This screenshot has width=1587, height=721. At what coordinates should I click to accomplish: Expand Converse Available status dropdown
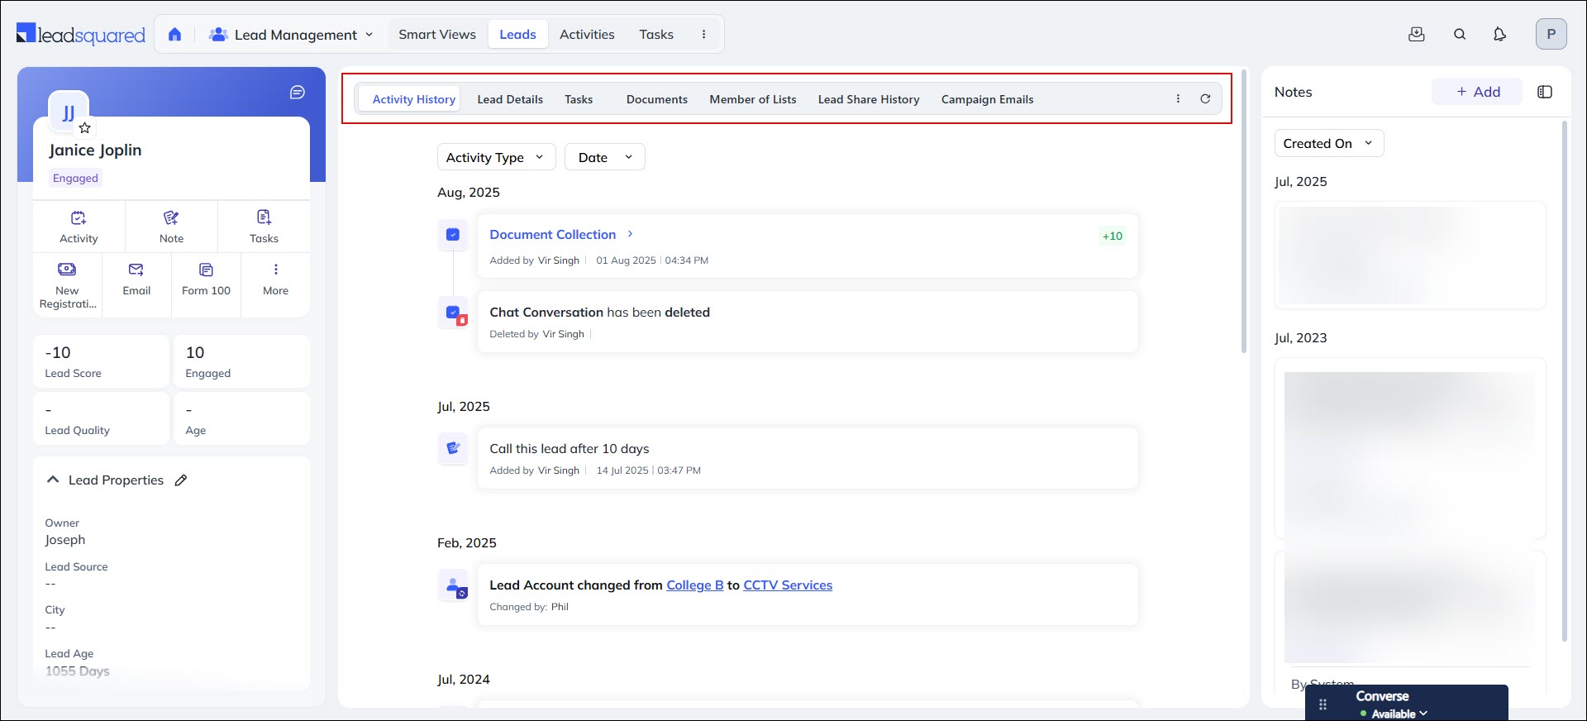[x=1423, y=714]
